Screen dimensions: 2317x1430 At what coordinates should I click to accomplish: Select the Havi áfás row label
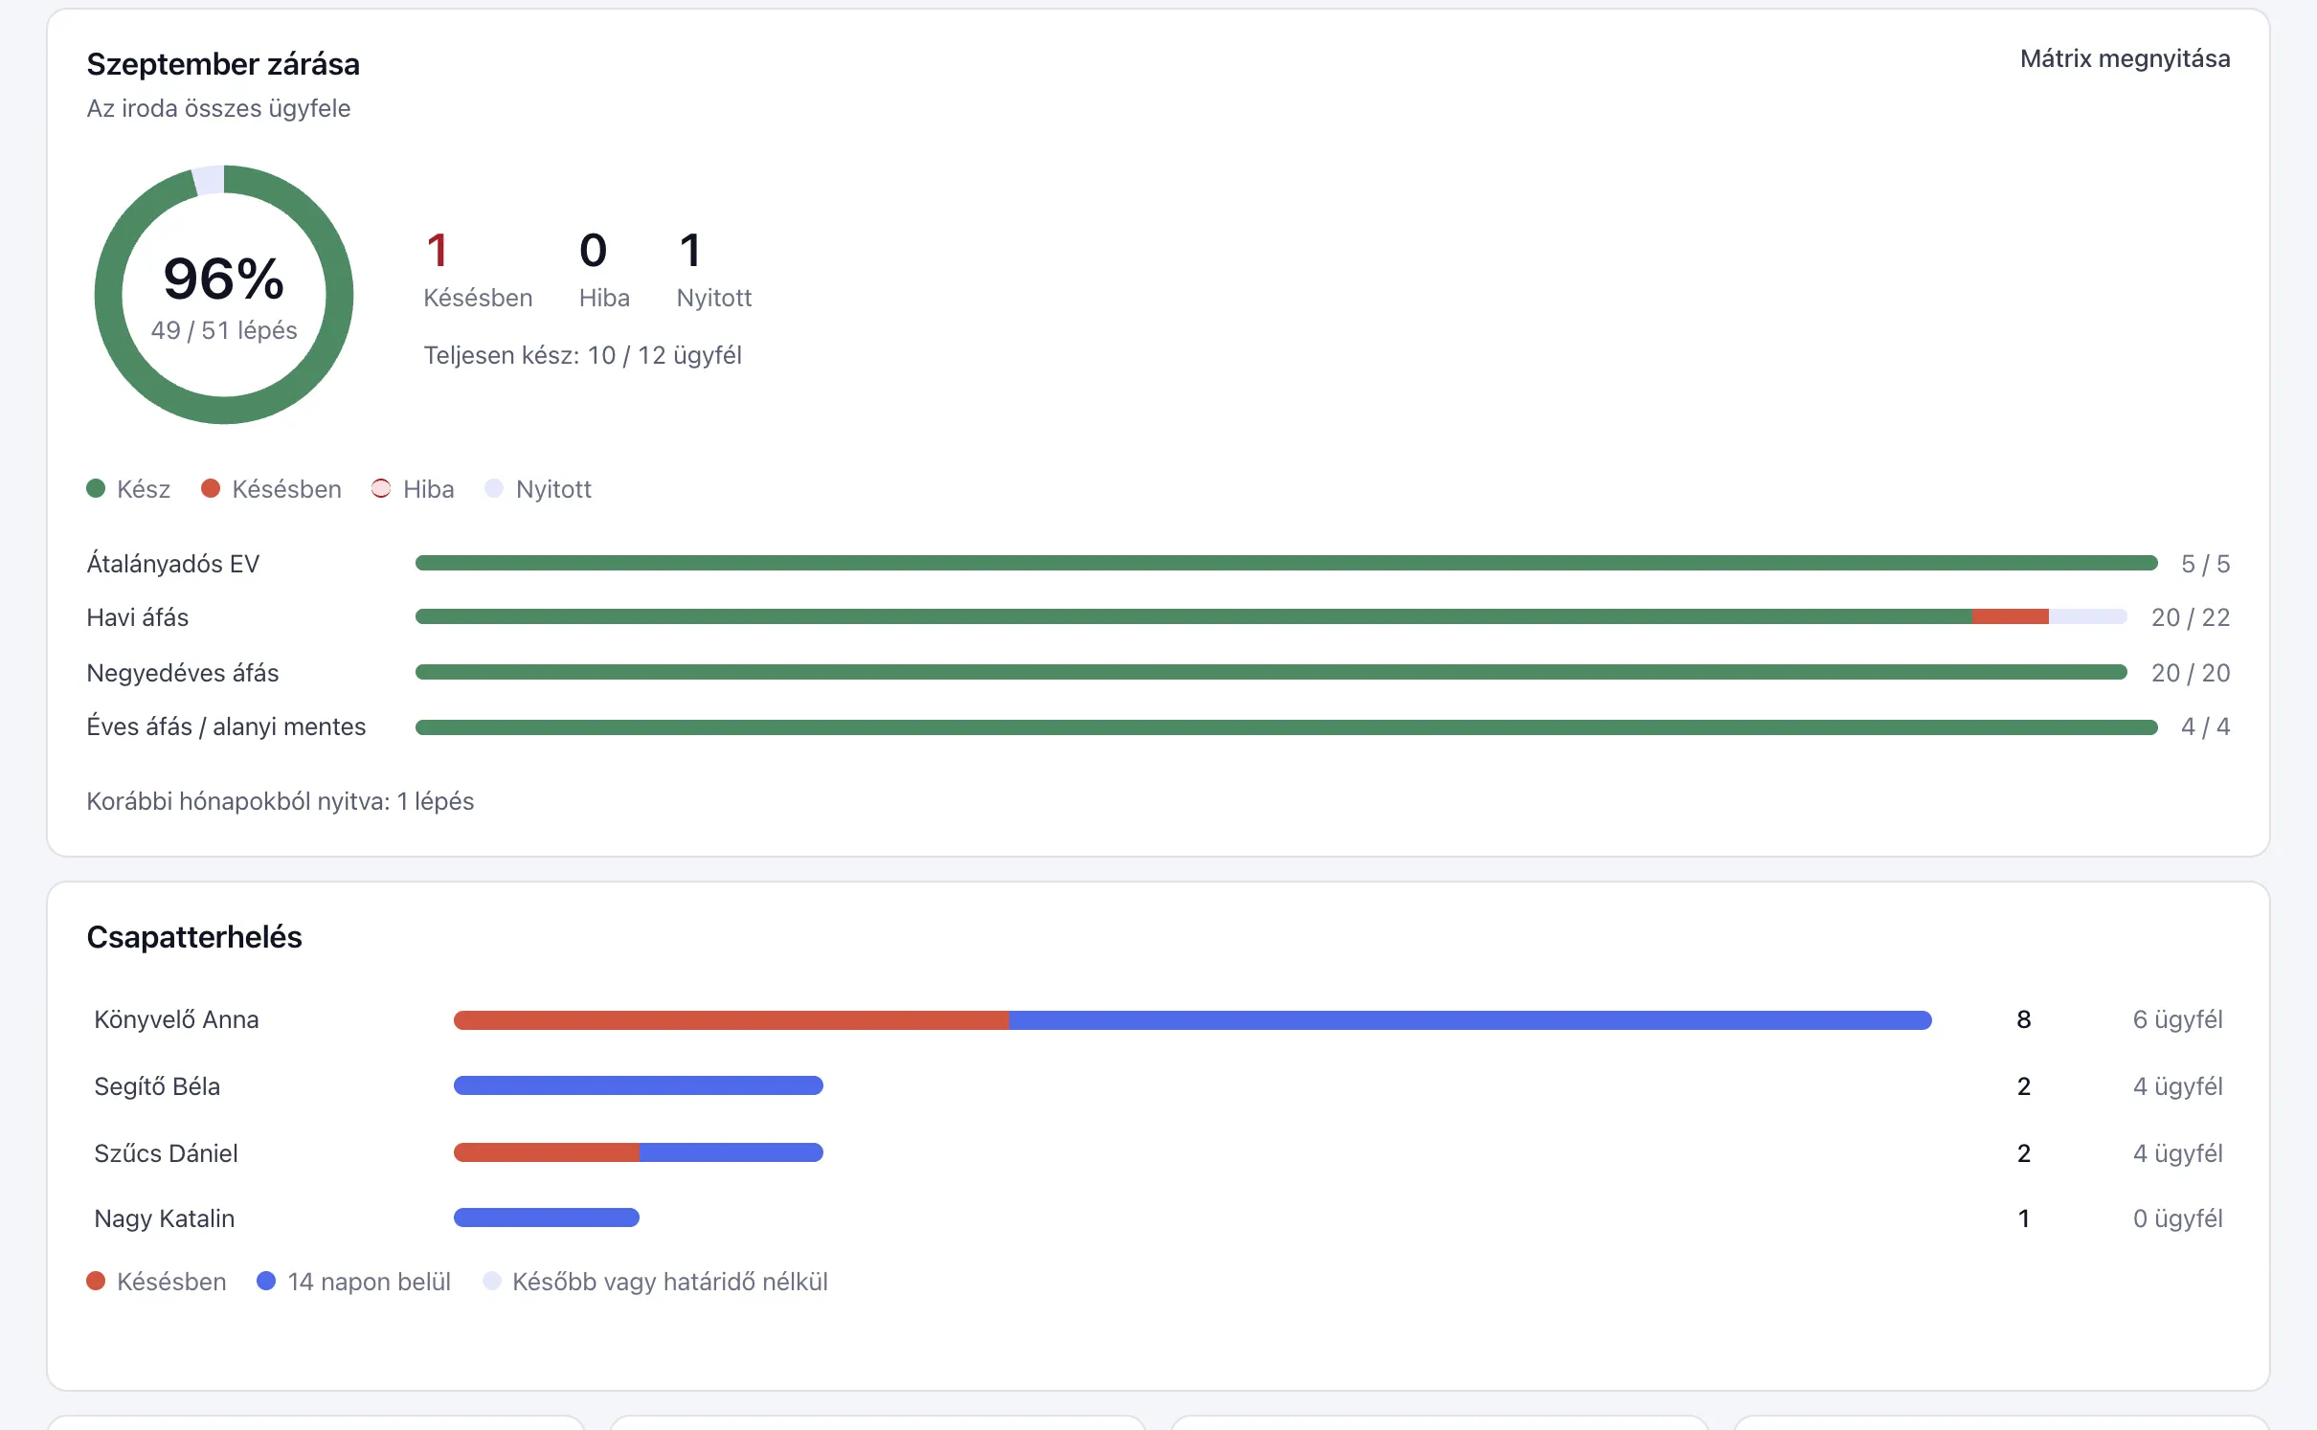[x=138, y=617]
